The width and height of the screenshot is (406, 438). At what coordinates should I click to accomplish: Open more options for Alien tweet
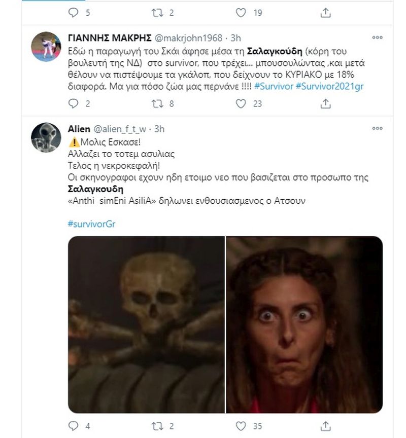pyautogui.click(x=377, y=130)
